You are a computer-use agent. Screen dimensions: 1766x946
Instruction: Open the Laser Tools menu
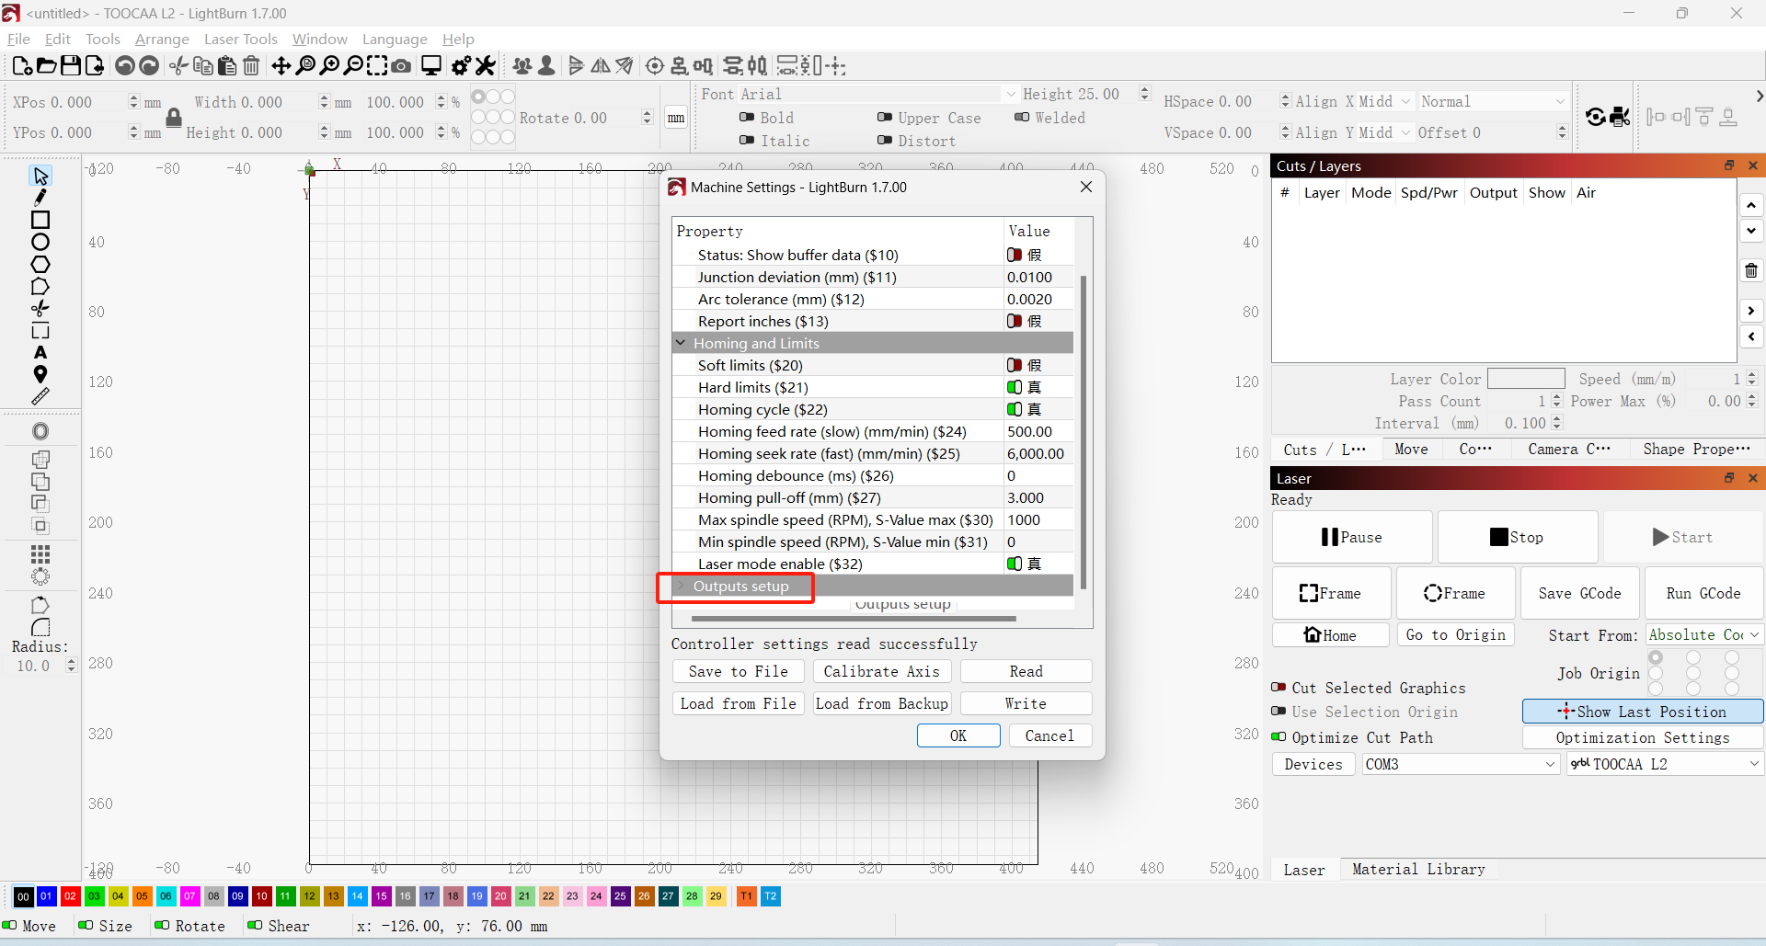click(240, 39)
